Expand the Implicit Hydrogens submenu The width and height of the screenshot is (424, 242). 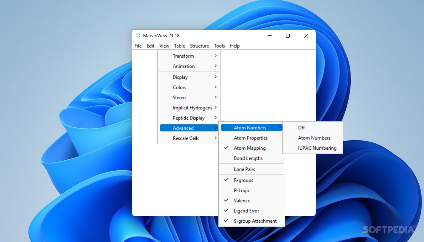pyautogui.click(x=189, y=108)
